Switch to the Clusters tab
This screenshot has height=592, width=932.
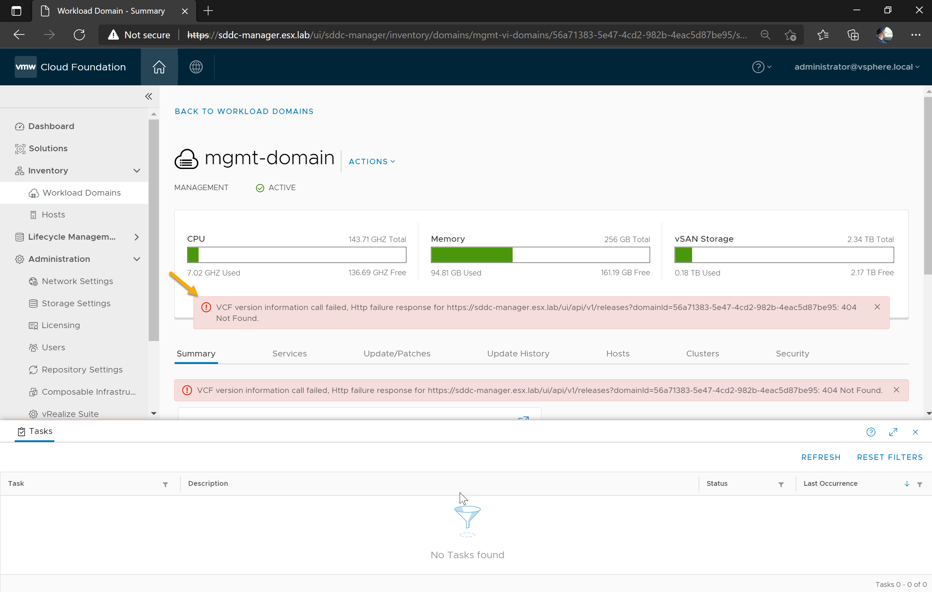[x=702, y=354]
